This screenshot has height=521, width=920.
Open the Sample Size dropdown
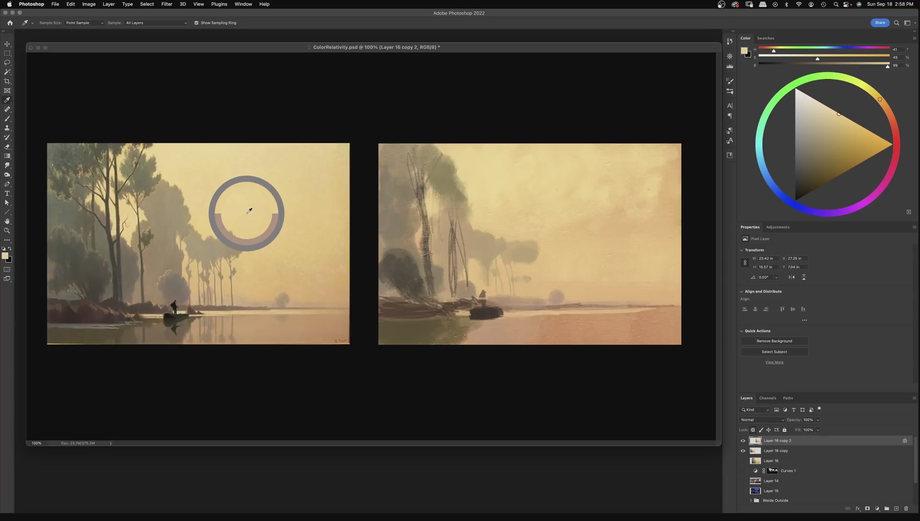84,23
